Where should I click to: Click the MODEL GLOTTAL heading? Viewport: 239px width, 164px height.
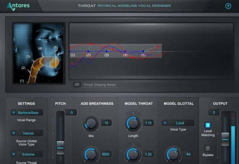tap(179, 103)
